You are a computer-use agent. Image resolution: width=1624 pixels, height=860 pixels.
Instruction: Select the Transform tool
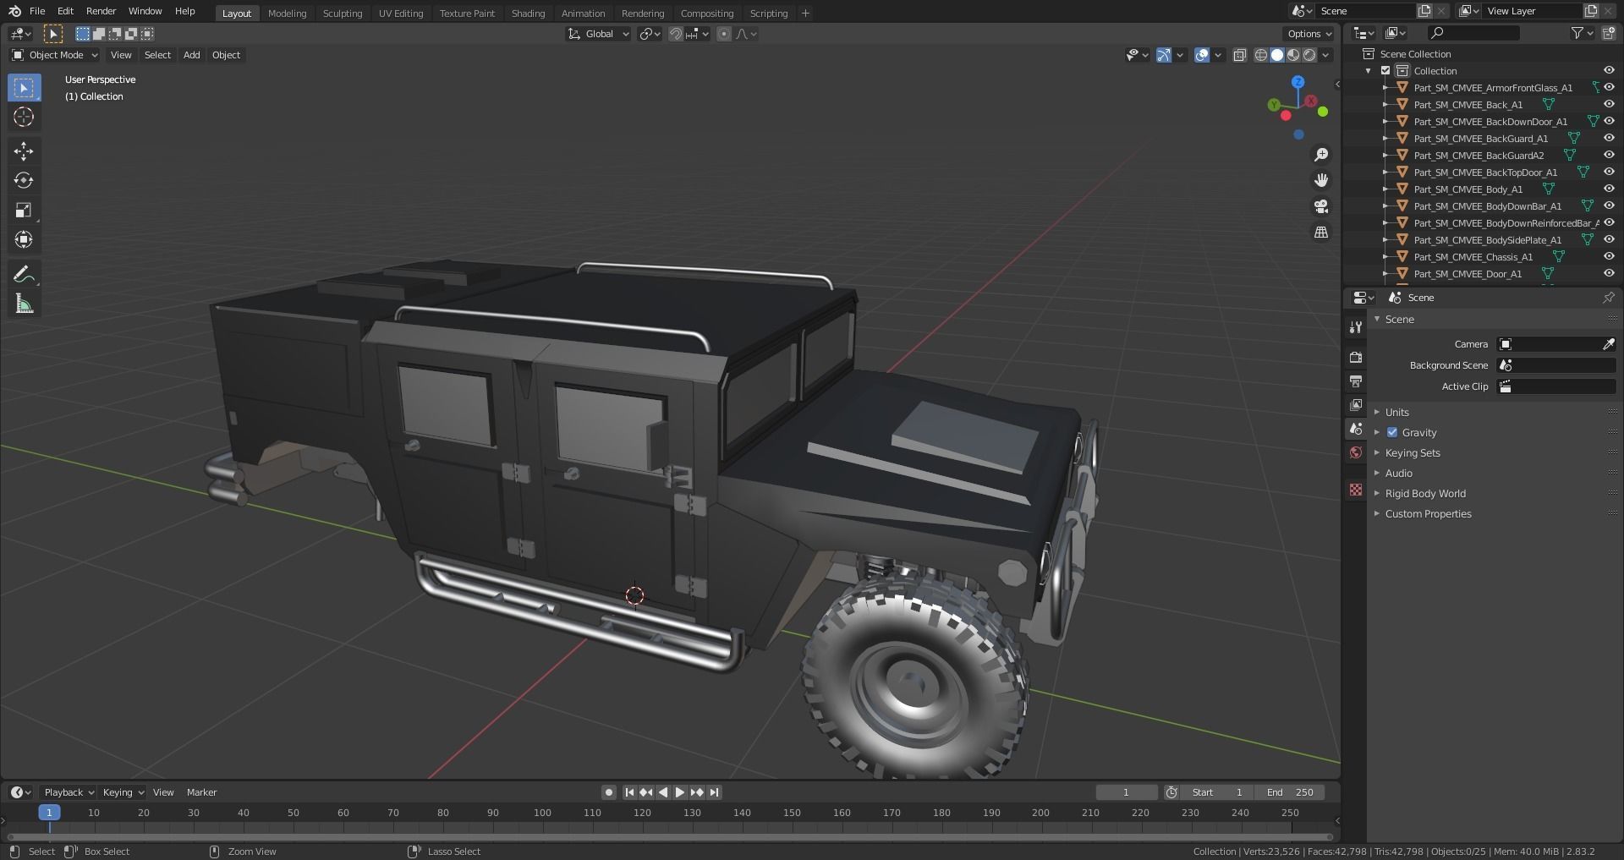(24, 239)
